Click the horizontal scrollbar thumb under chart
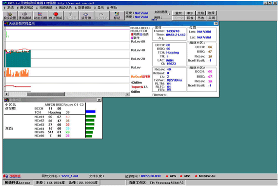This screenshot has height=186, width=278. [x=46, y=94]
